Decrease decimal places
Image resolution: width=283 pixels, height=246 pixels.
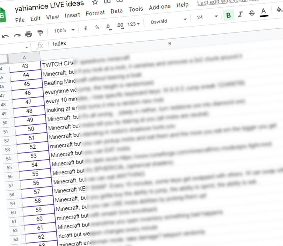pos(109,27)
